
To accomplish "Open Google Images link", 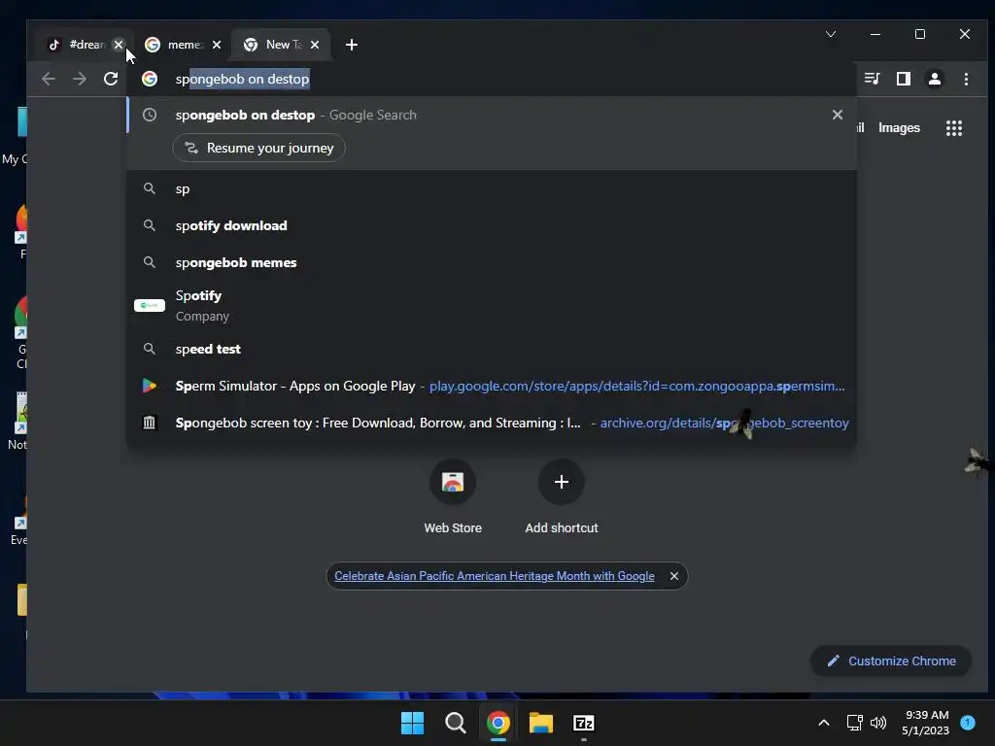I will (899, 127).
